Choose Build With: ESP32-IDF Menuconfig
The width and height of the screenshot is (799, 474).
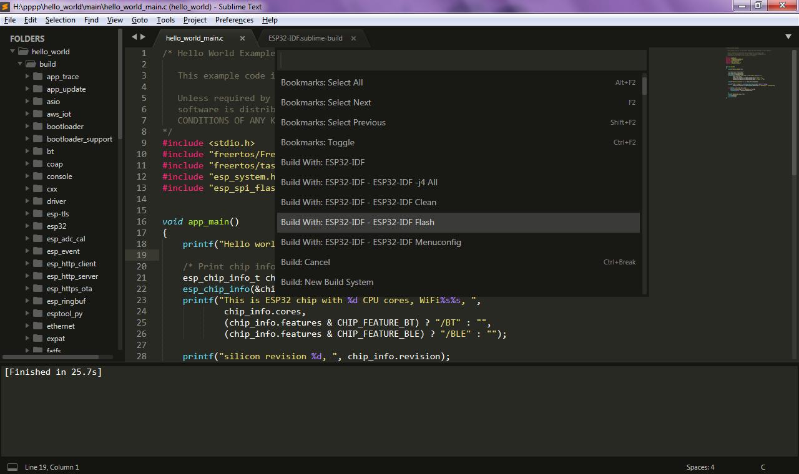click(458, 242)
